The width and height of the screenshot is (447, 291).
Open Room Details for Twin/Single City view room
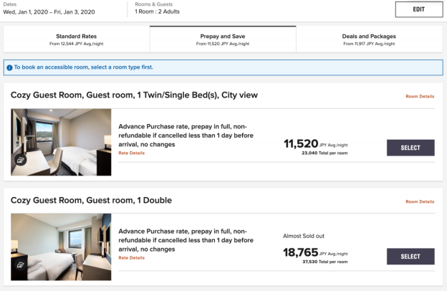coord(420,97)
